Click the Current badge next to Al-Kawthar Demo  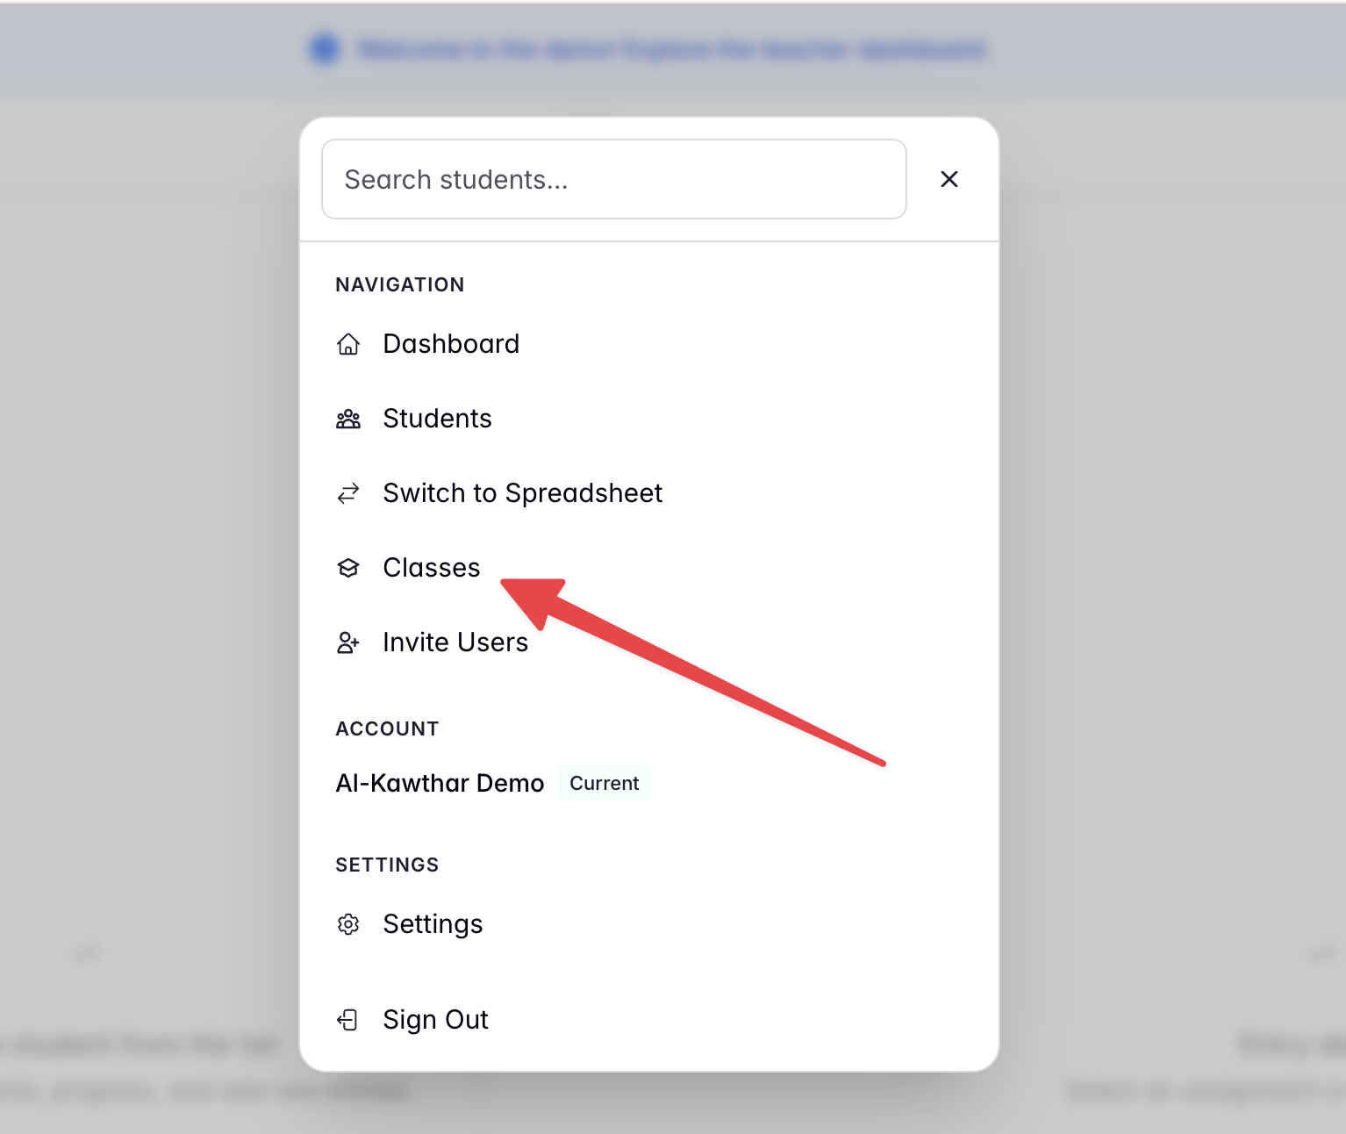604,783
